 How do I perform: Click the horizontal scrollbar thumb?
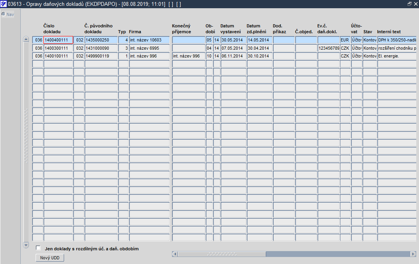pyautogui.click(x=222, y=254)
